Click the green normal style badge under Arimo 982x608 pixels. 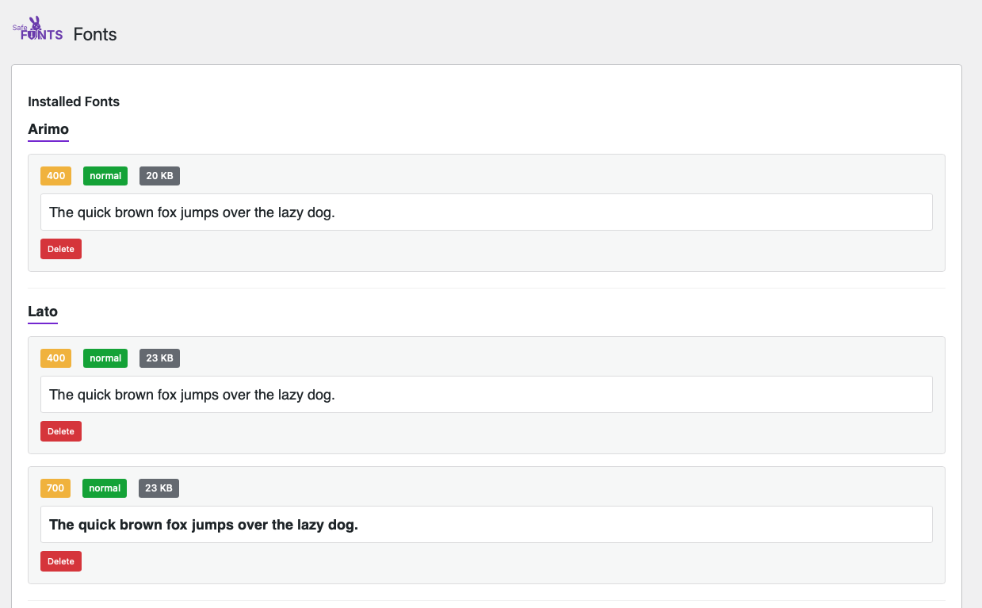coord(105,175)
